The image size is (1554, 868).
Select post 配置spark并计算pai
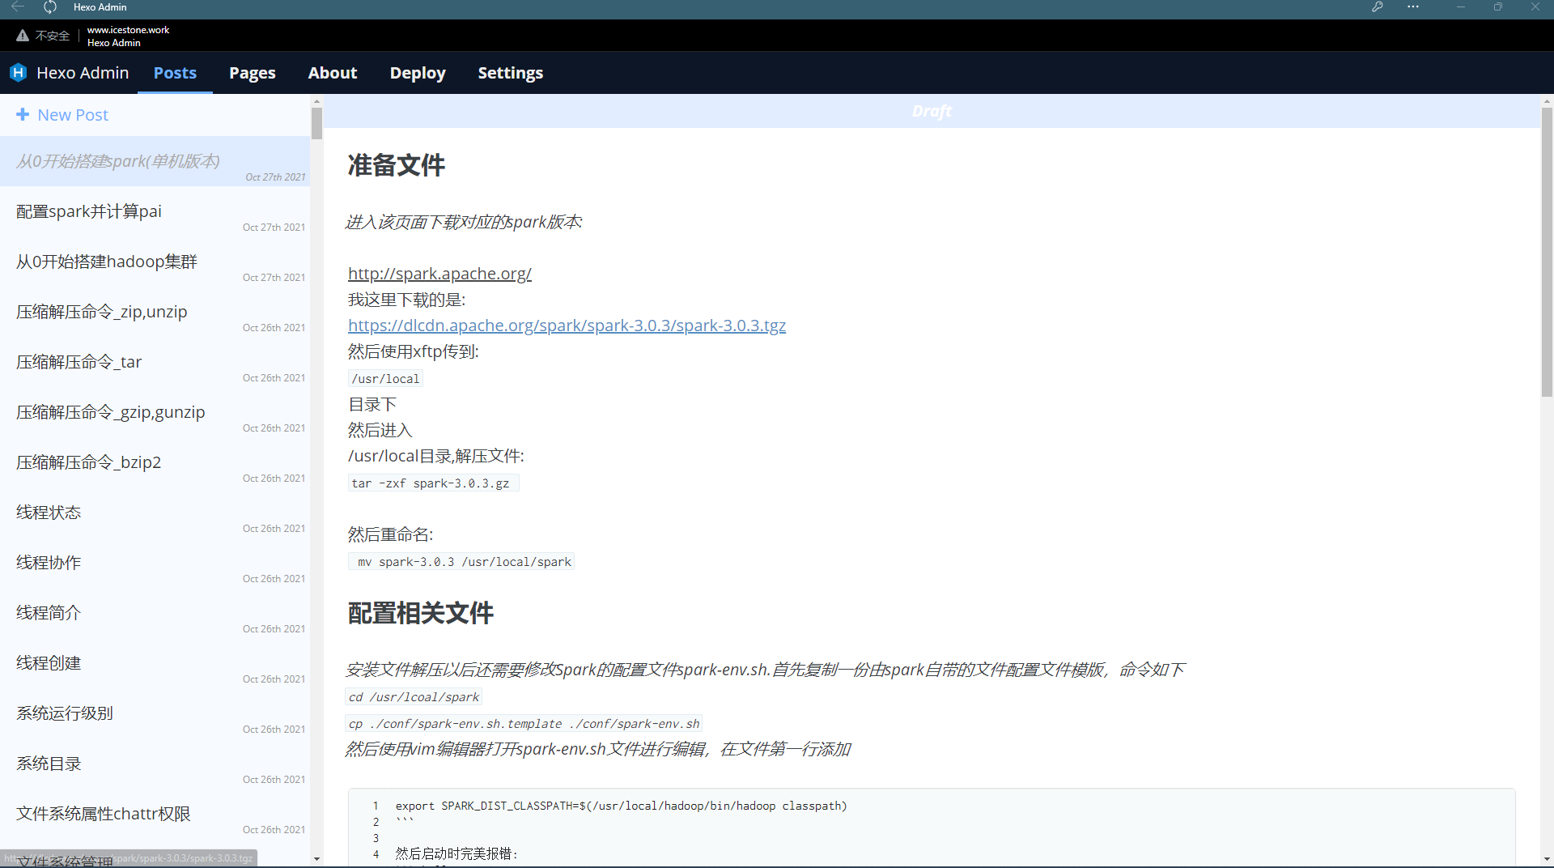click(155, 211)
